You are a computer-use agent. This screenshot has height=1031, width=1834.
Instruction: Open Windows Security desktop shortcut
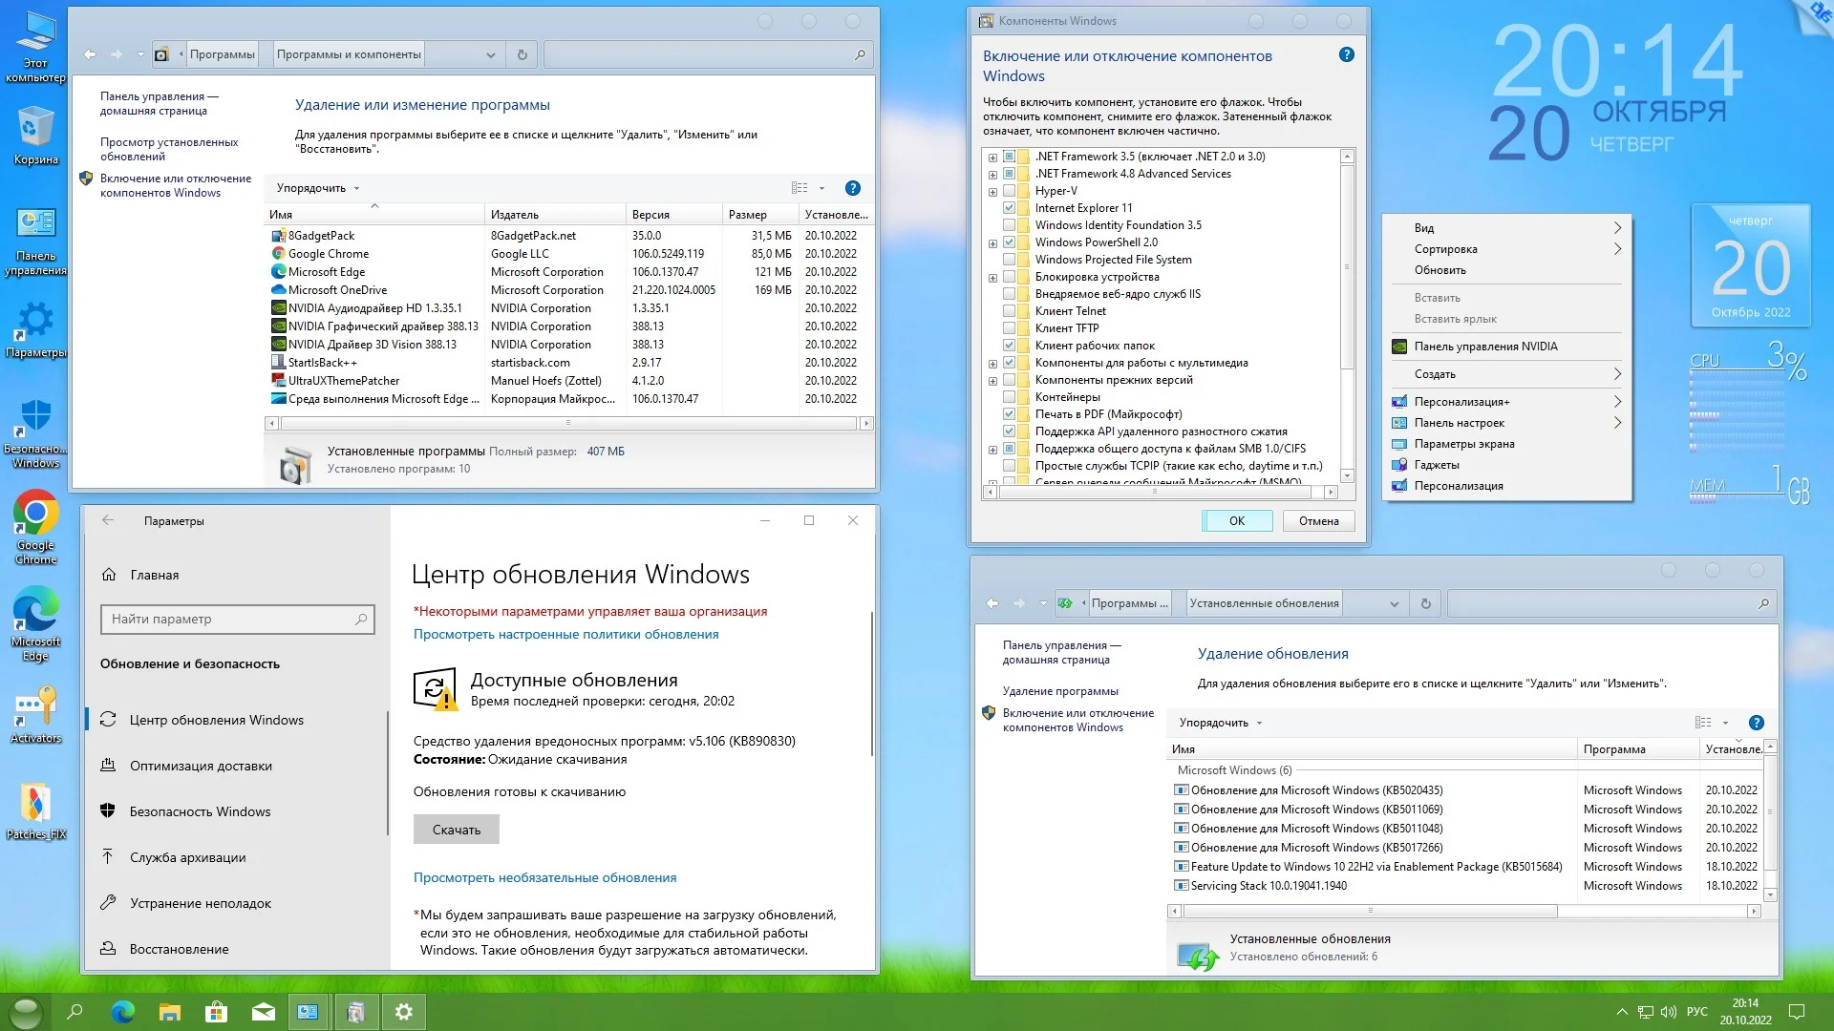[35, 431]
